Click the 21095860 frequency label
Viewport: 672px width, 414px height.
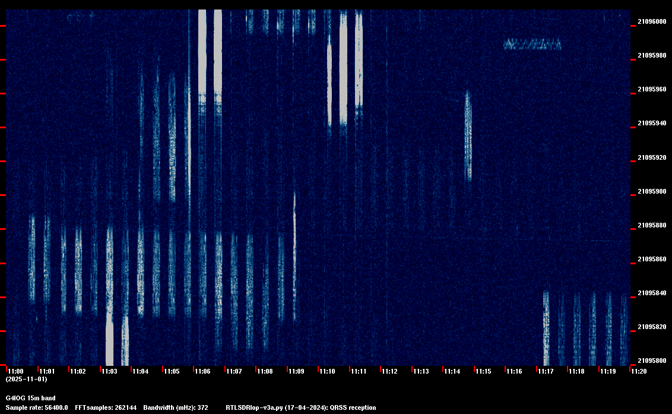pyautogui.click(x=652, y=259)
